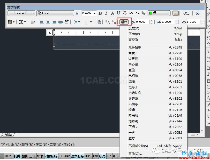Viewport: 210px width, 160px height.
Task: Toggle 线宽 lineweight display
Action: pyautogui.click(x=102, y=156)
